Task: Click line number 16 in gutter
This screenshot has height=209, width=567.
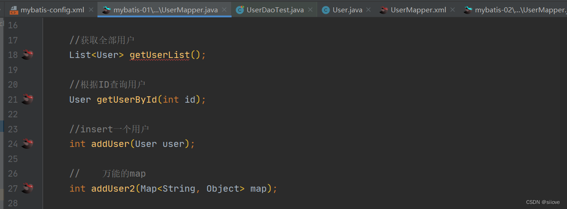Action: [x=13, y=25]
